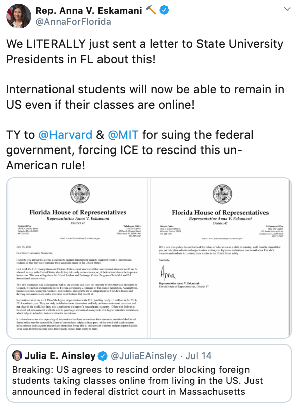Click Anna's handwritten signature in the letter
298x409 pixels.
(168, 272)
